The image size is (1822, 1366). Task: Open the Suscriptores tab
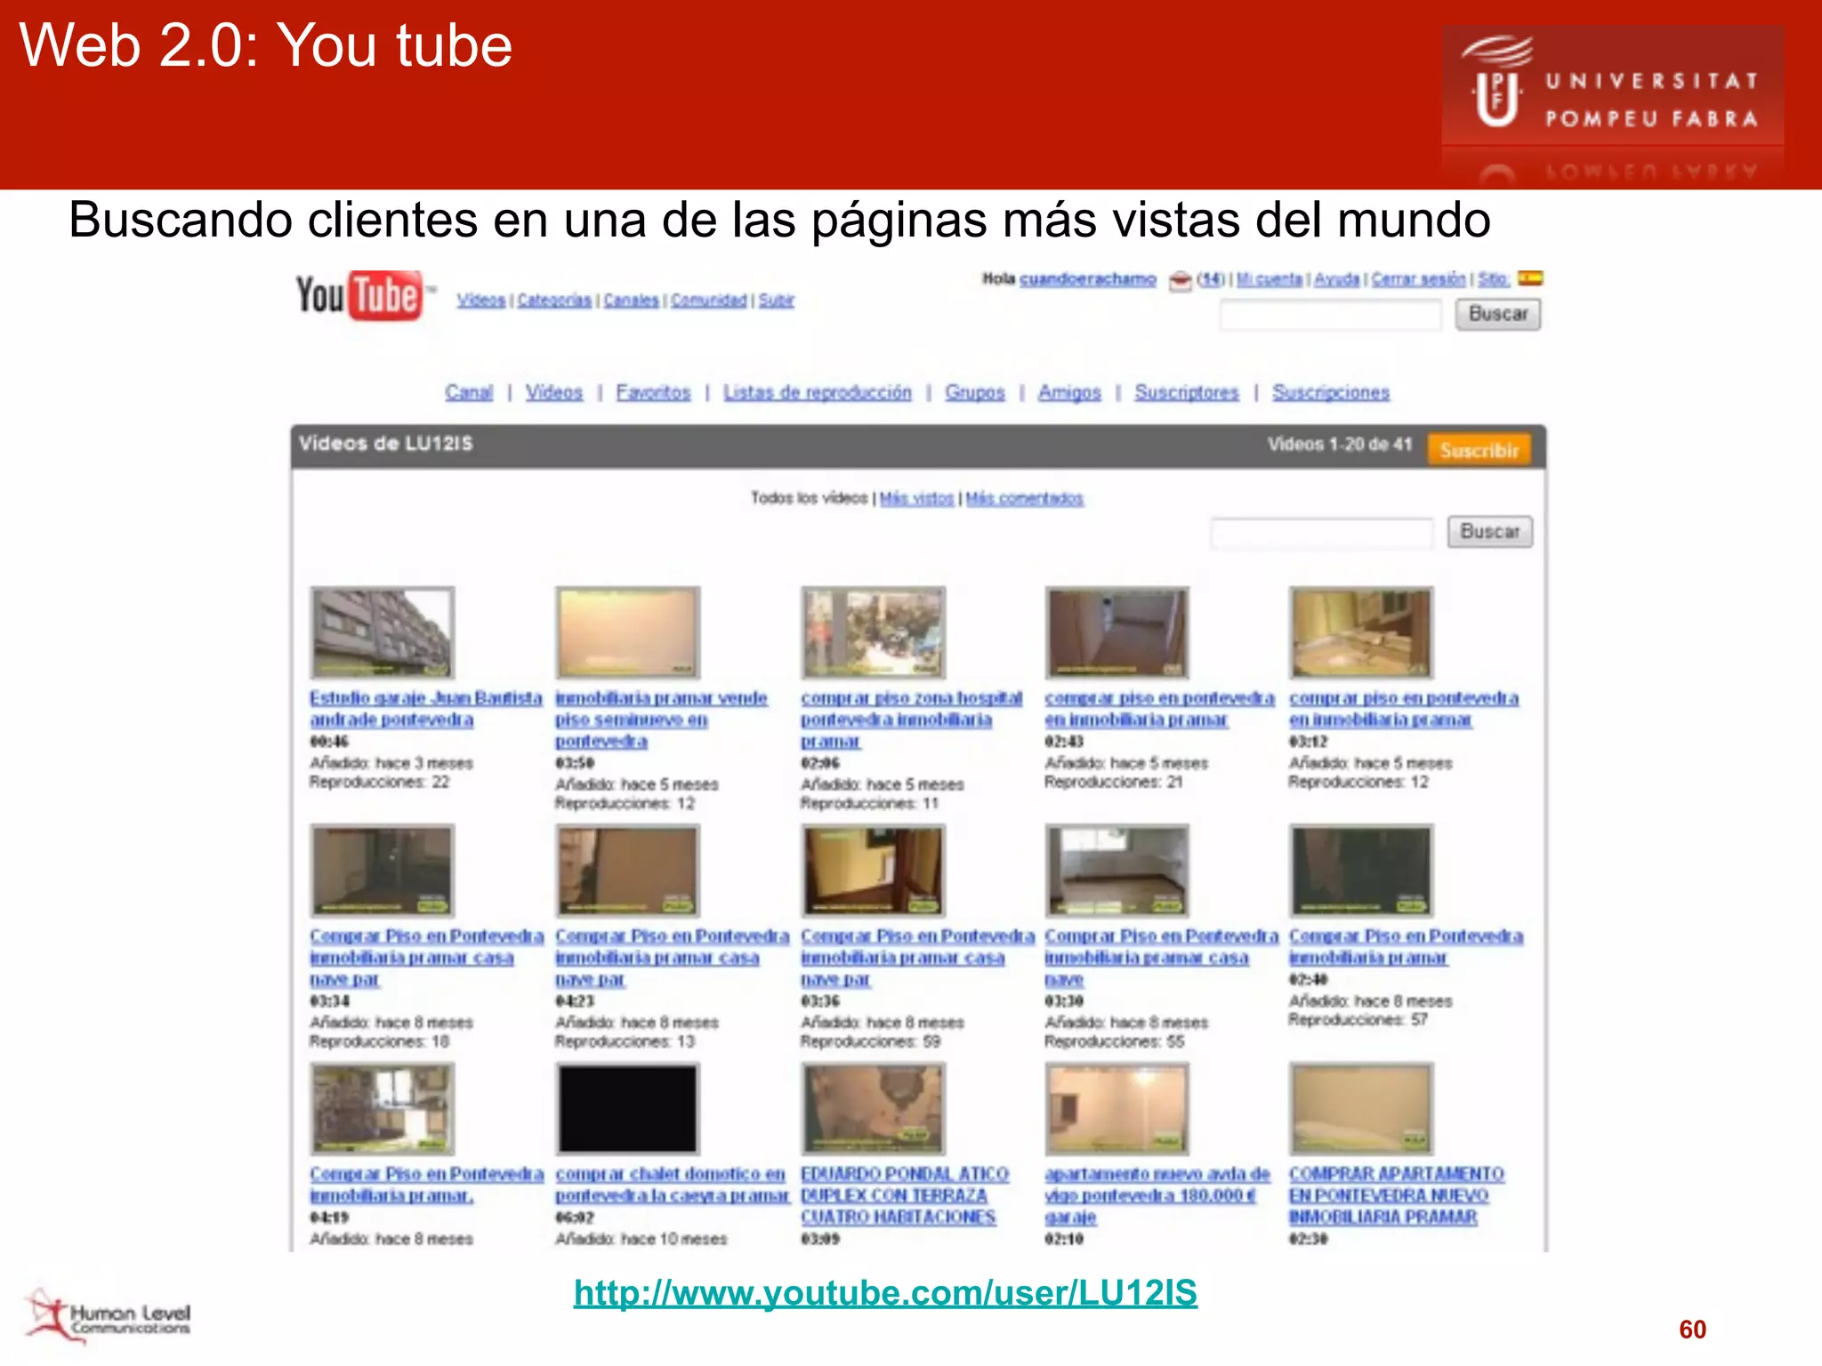coord(1187,392)
